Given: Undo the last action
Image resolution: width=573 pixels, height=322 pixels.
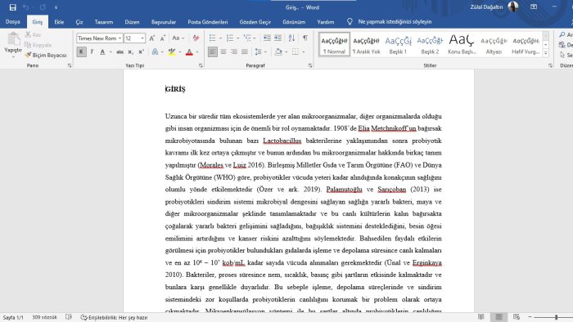Looking at the screenshot, I should [x=25, y=7].
